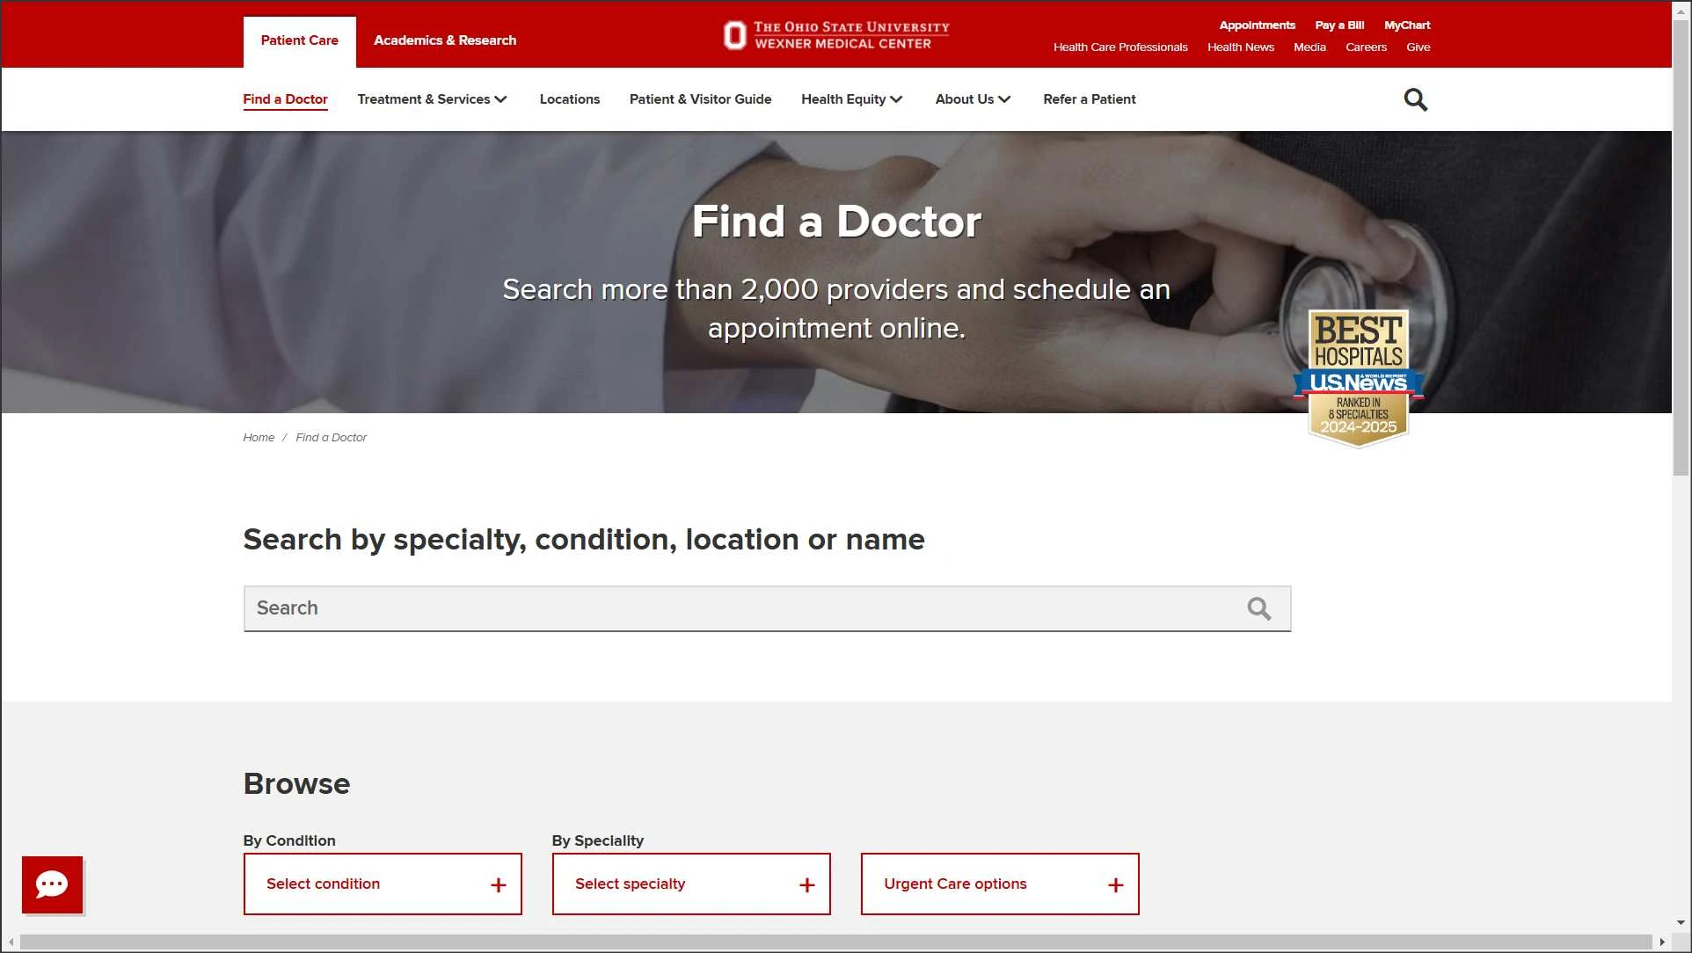Switch to Academics & Research tab
The image size is (1692, 953).
tap(445, 40)
